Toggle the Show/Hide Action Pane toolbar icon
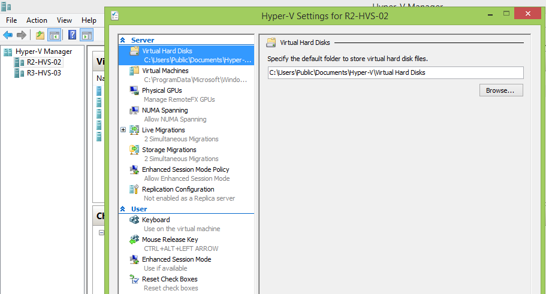This screenshot has width=546, height=294. [x=87, y=35]
